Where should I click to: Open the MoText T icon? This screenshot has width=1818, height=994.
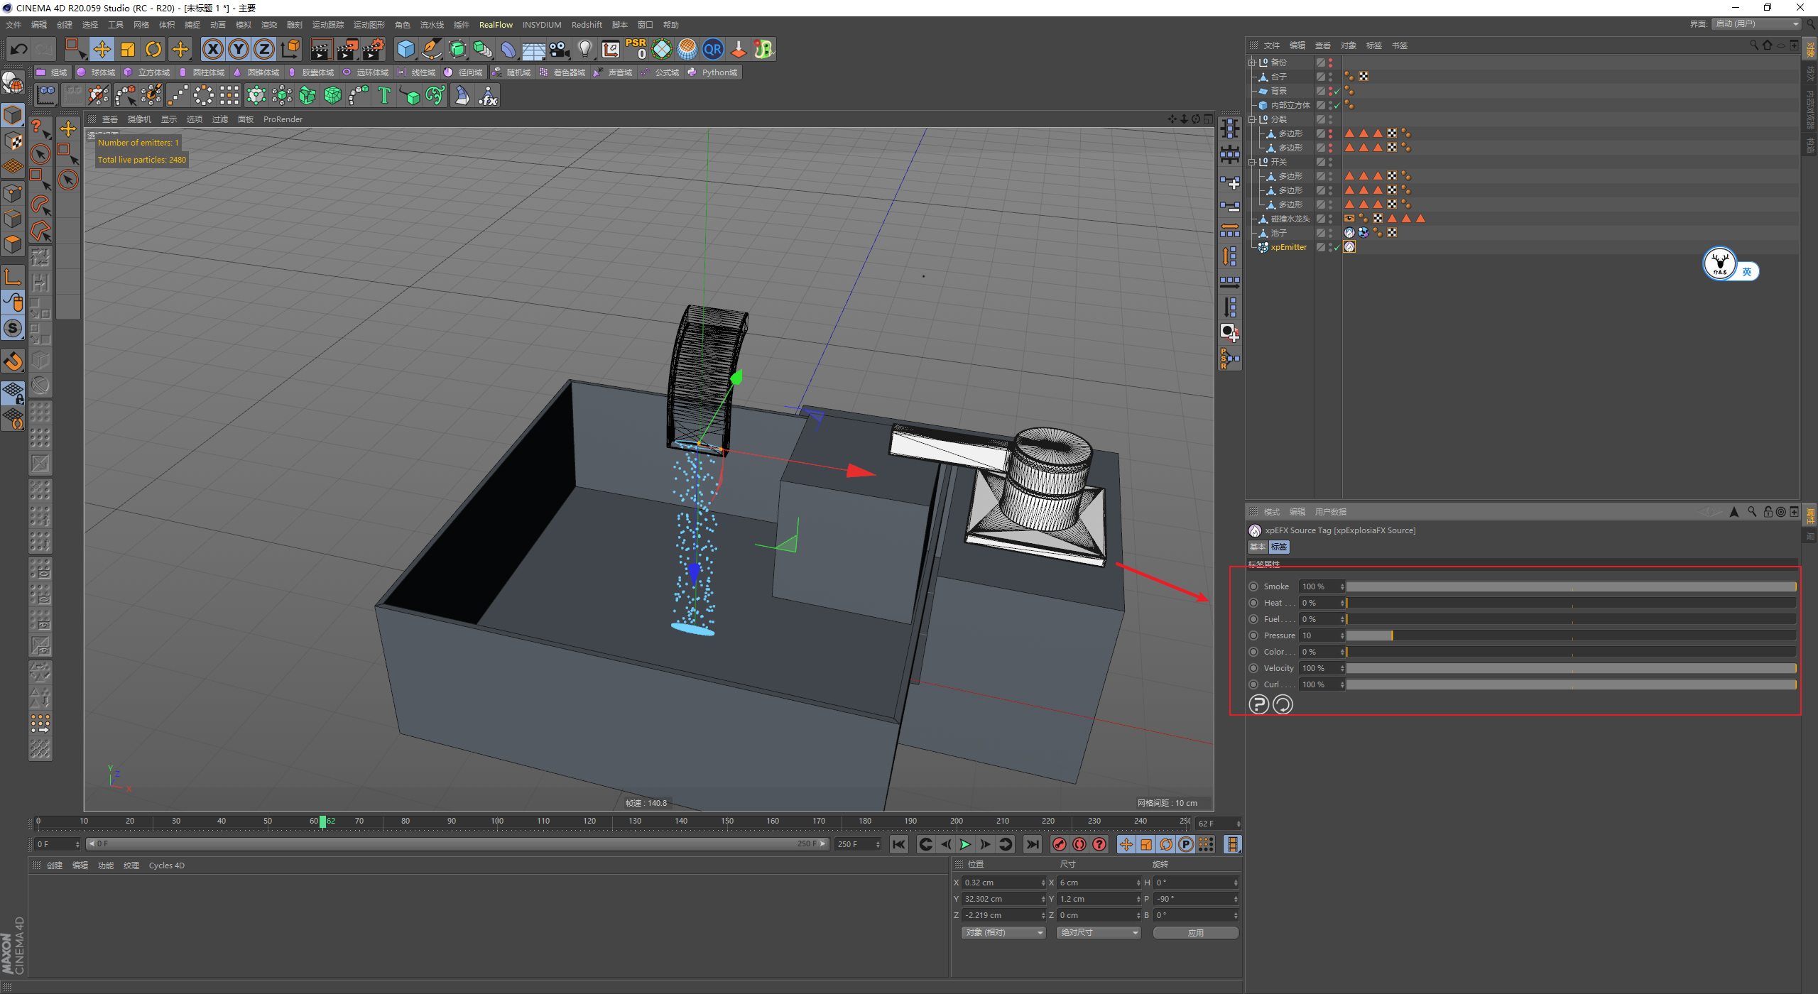(x=384, y=95)
